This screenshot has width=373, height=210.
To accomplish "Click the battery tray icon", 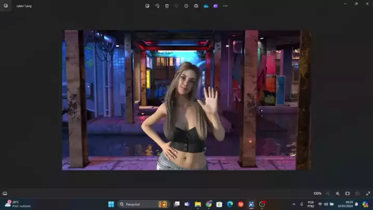I will tap(332, 204).
